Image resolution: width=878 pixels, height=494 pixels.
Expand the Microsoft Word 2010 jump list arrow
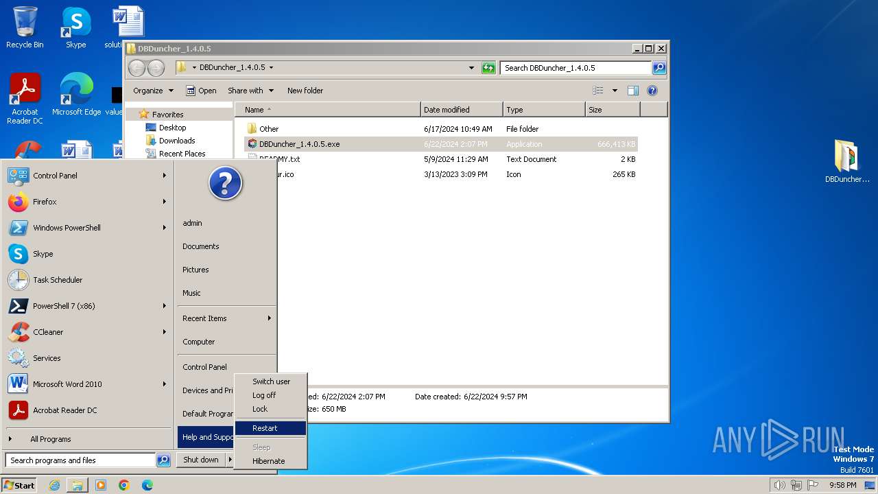165,384
